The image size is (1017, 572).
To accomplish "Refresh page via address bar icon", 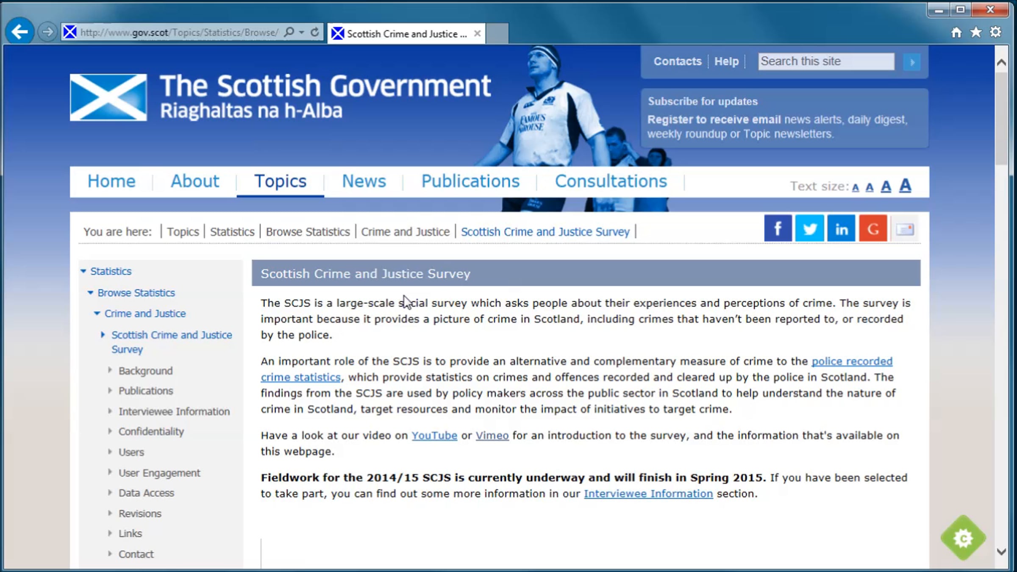I will [x=314, y=32].
